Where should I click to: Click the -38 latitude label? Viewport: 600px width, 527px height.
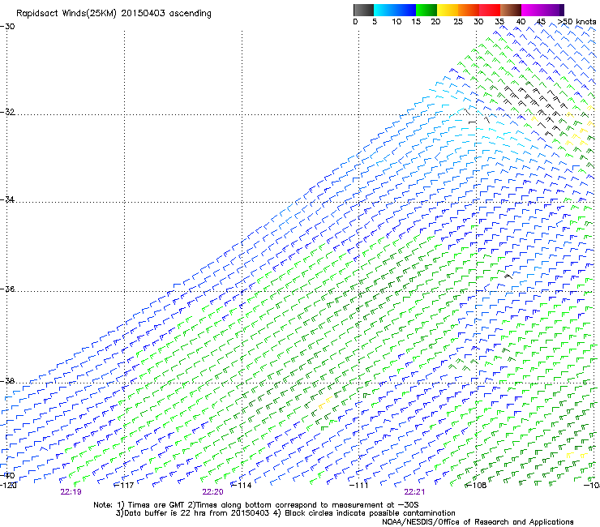[x=7, y=381]
